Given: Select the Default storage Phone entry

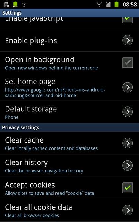Looking at the screenshot, I should pos(69,112).
